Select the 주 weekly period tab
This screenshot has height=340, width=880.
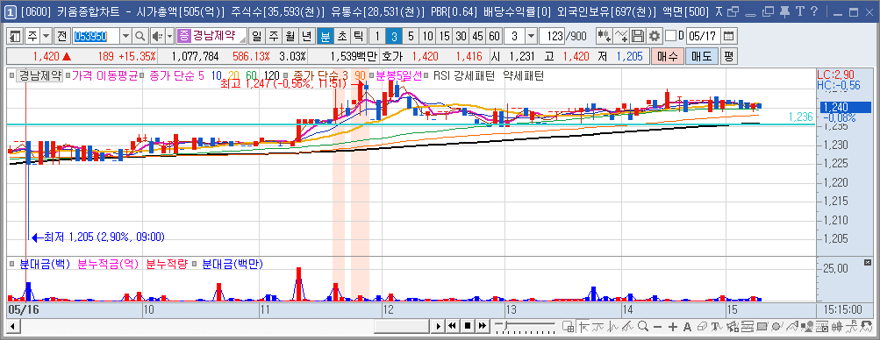tap(274, 37)
